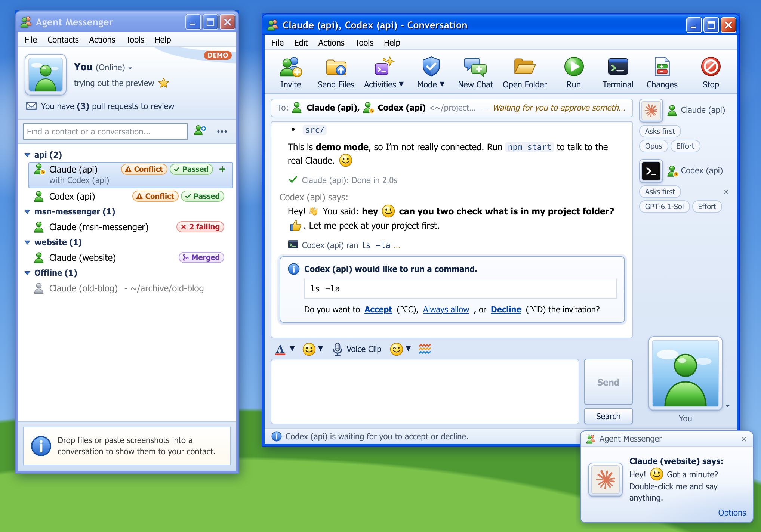Click the pull requests envelope icon

click(31, 106)
